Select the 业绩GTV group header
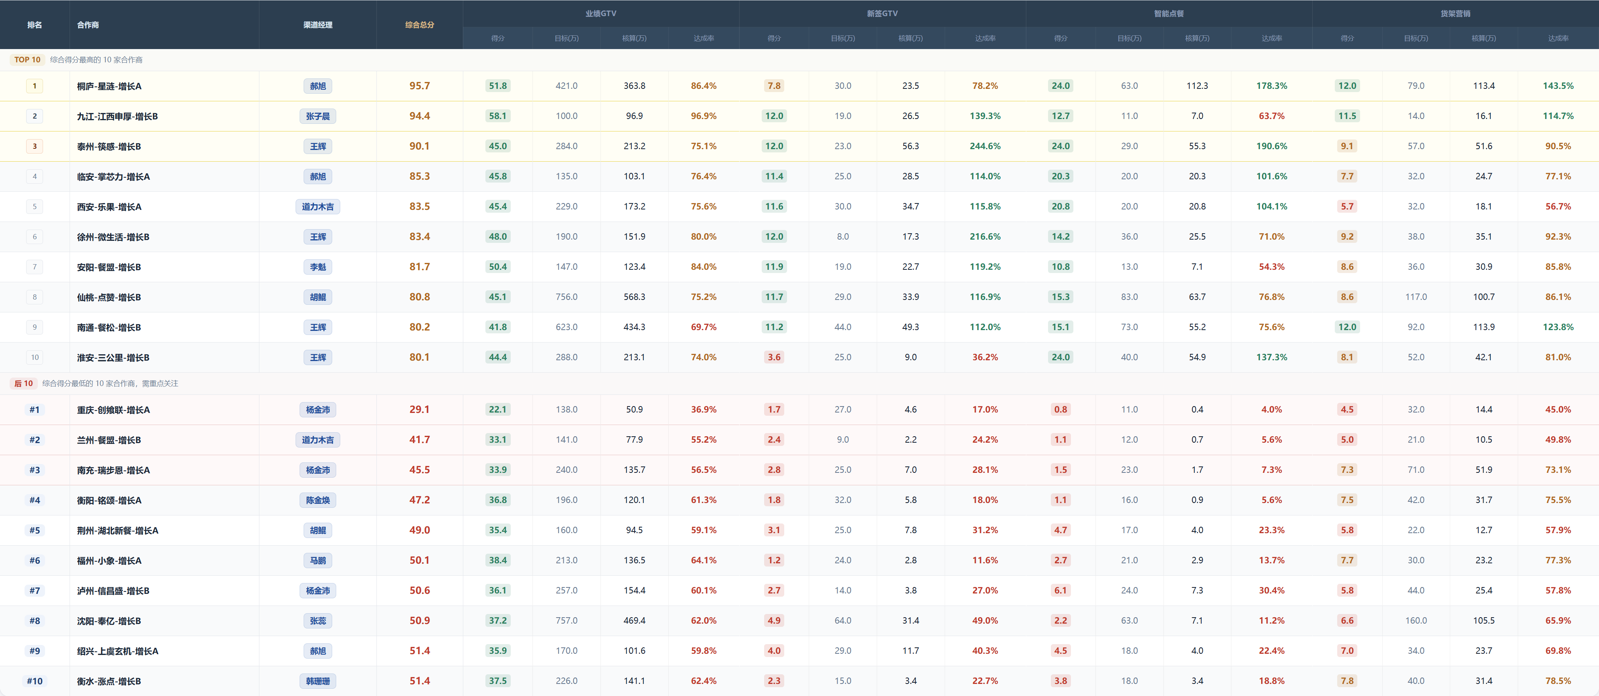This screenshot has height=696, width=1599. point(601,13)
